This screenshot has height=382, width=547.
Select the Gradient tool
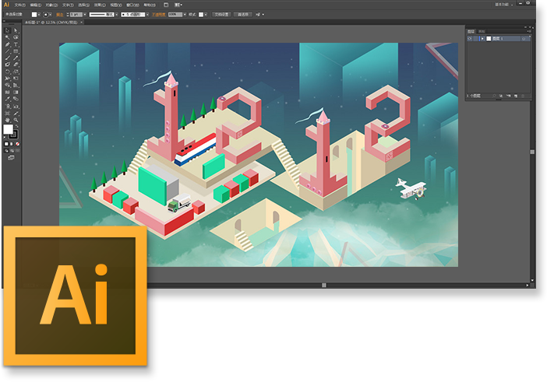[x=16, y=92]
